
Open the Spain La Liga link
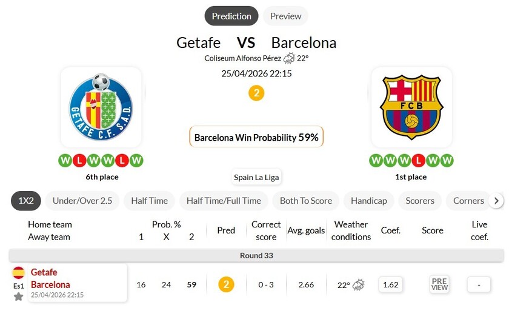pos(256,178)
